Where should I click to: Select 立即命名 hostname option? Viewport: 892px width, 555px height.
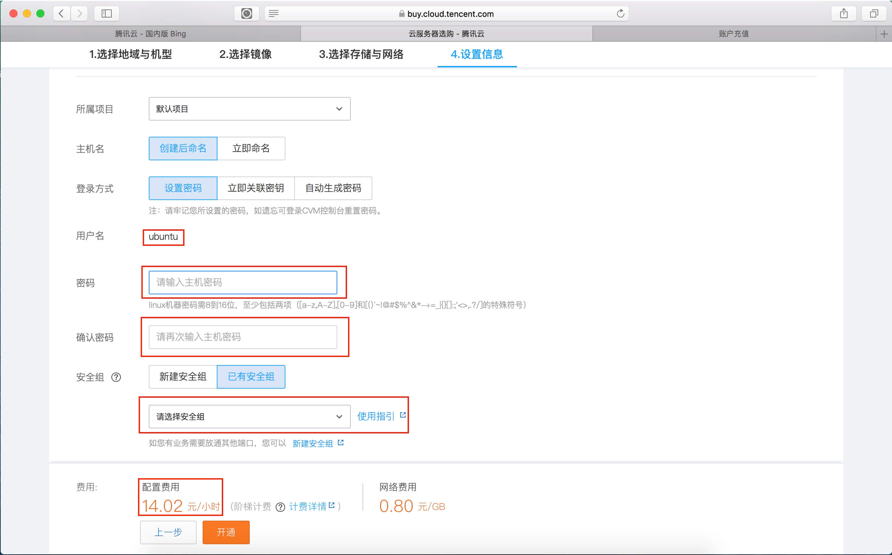click(x=251, y=148)
